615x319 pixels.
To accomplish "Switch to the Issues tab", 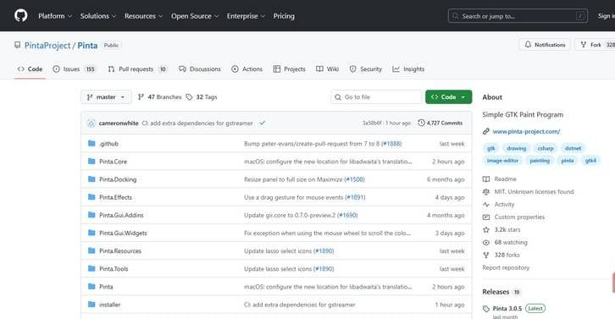I will [x=75, y=69].
